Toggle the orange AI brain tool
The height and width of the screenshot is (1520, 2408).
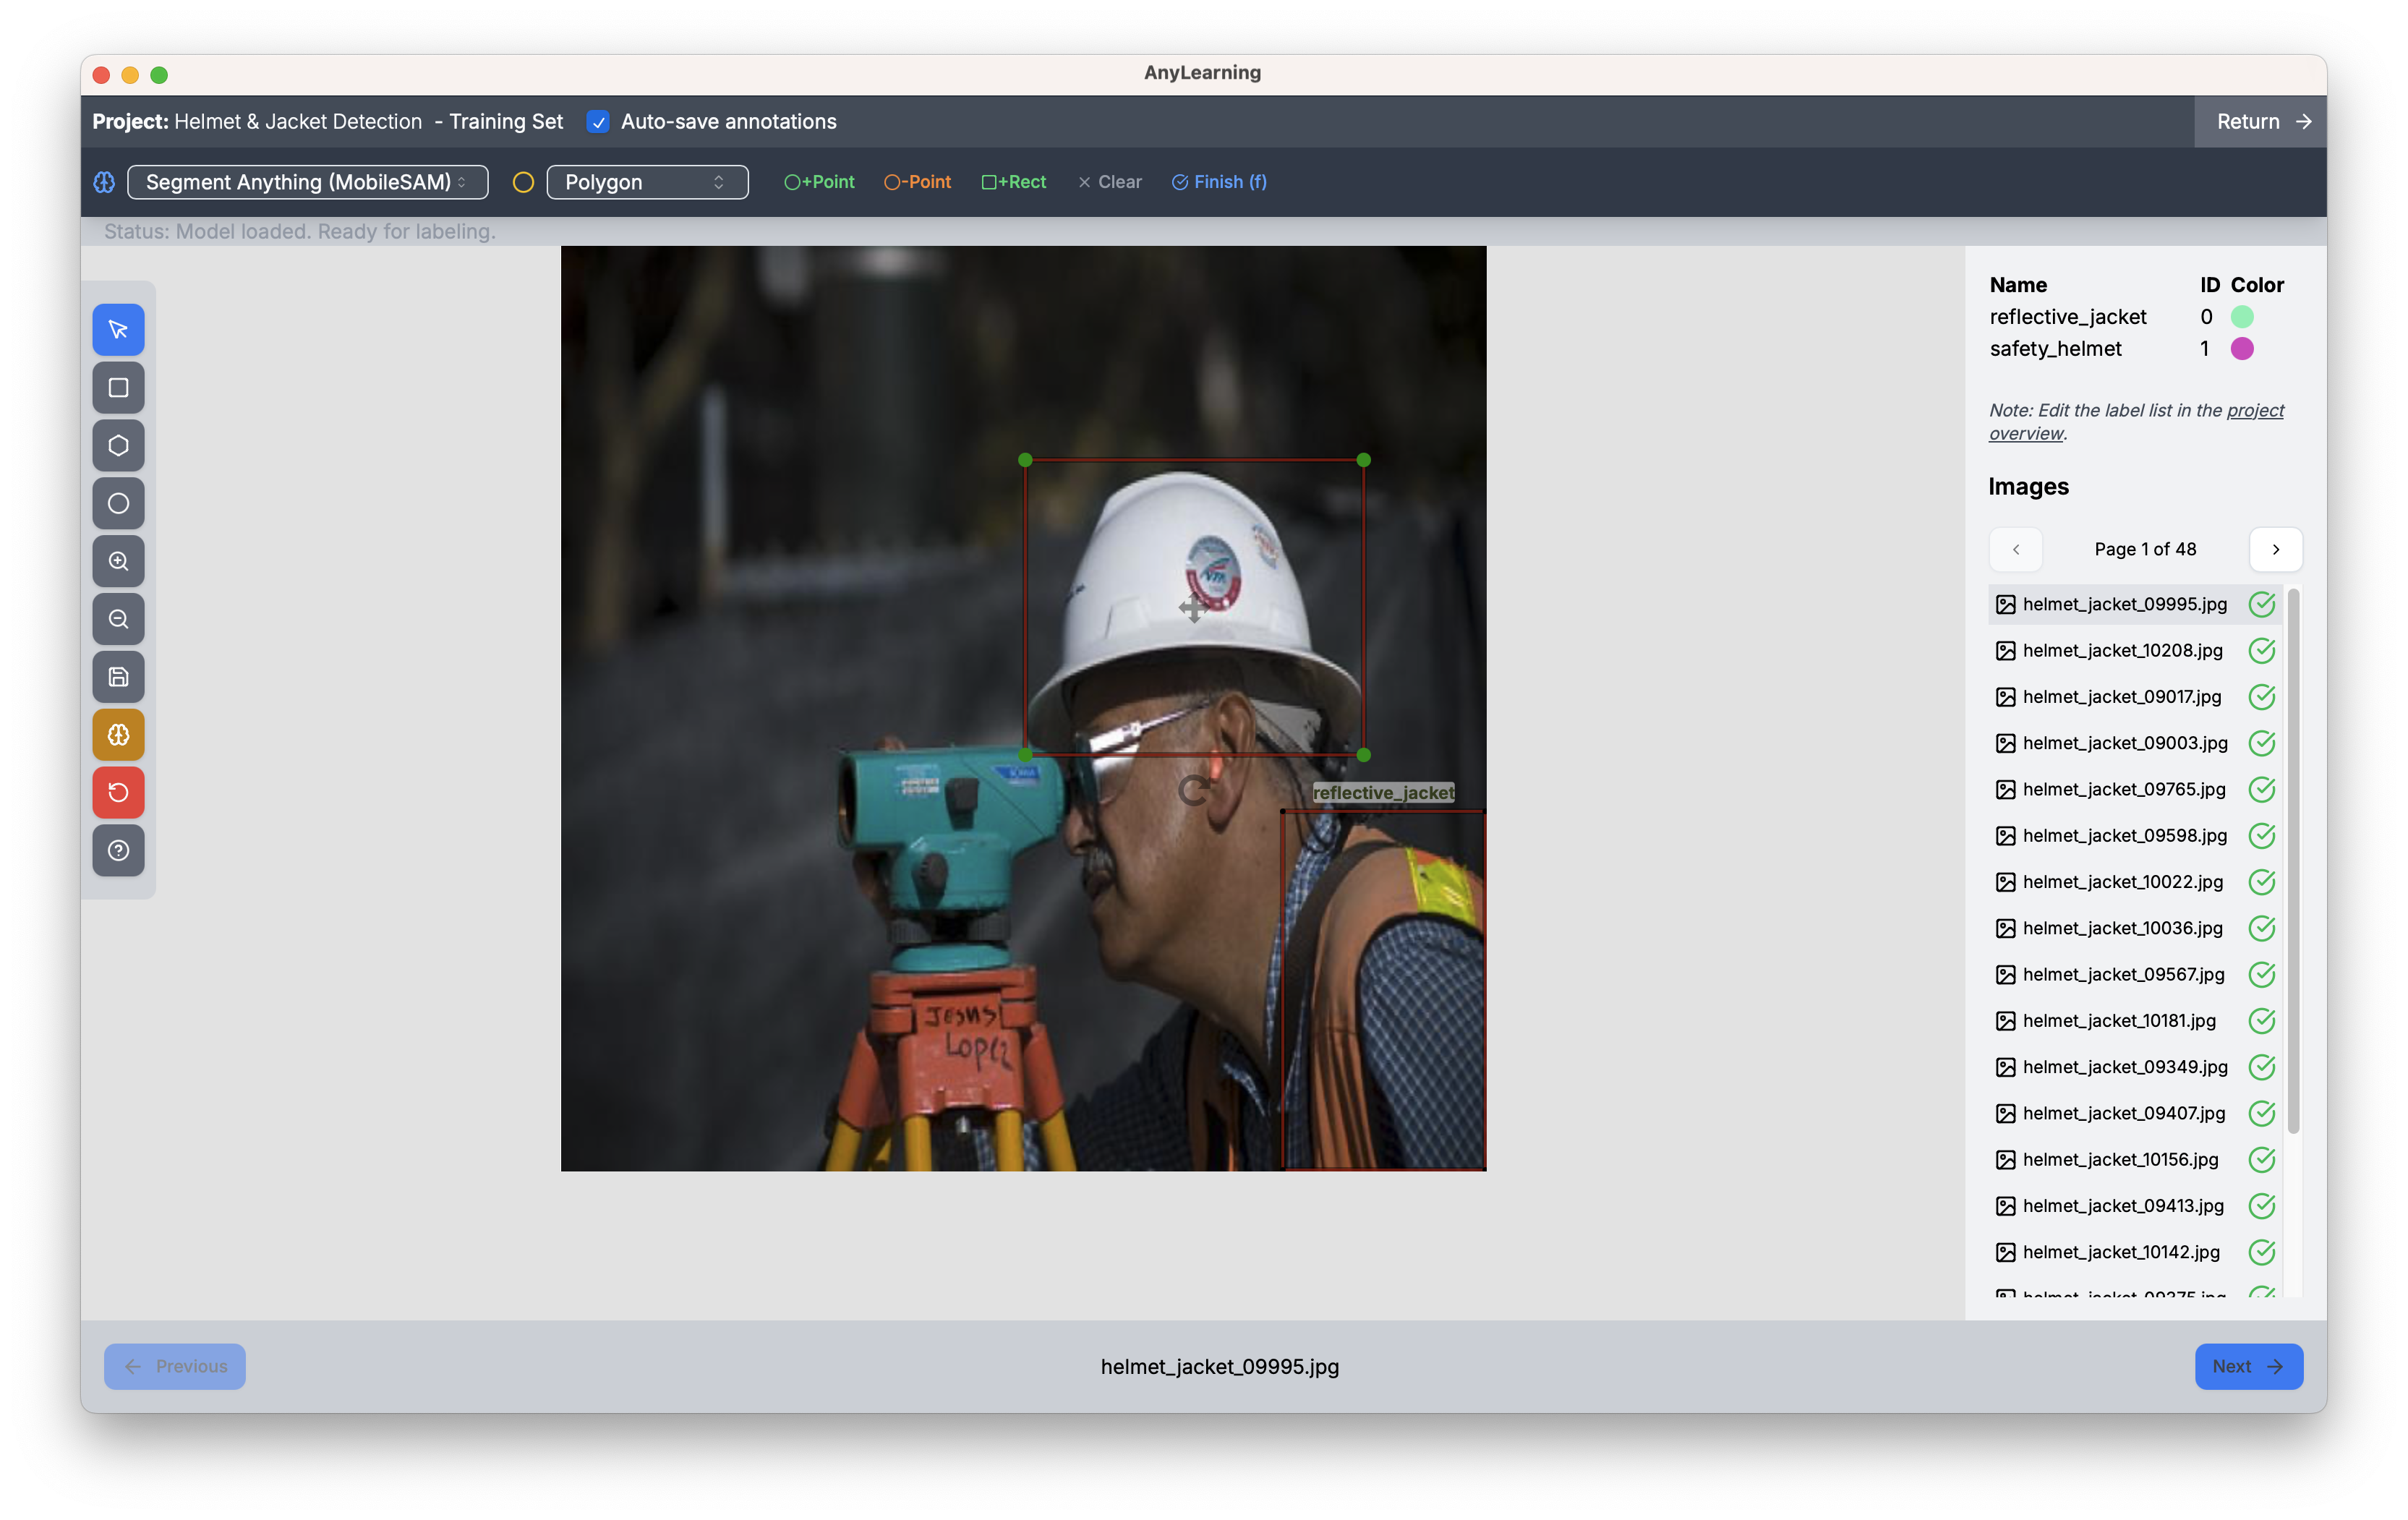[118, 735]
